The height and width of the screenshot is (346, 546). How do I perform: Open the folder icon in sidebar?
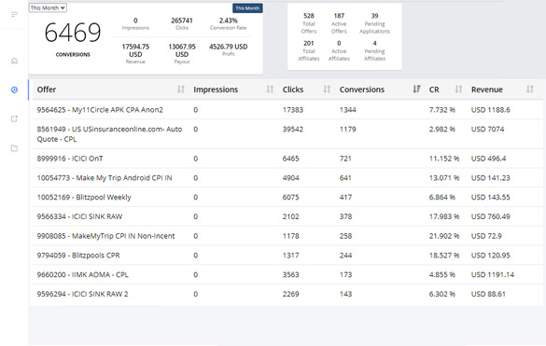[14, 148]
